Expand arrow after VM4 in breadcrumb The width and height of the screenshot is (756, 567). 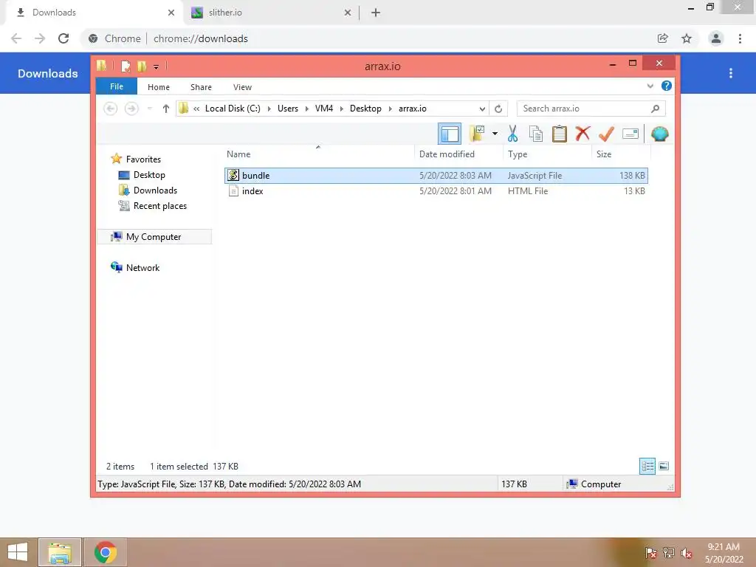click(x=341, y=109)
